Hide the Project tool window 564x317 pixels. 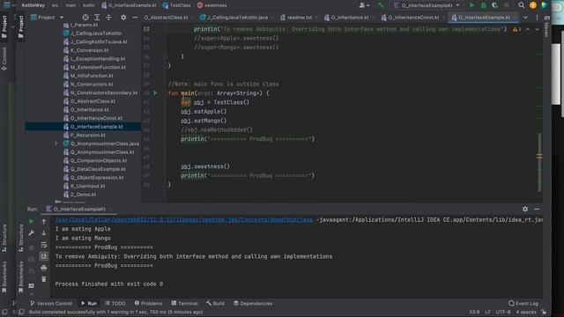(135, 18)
